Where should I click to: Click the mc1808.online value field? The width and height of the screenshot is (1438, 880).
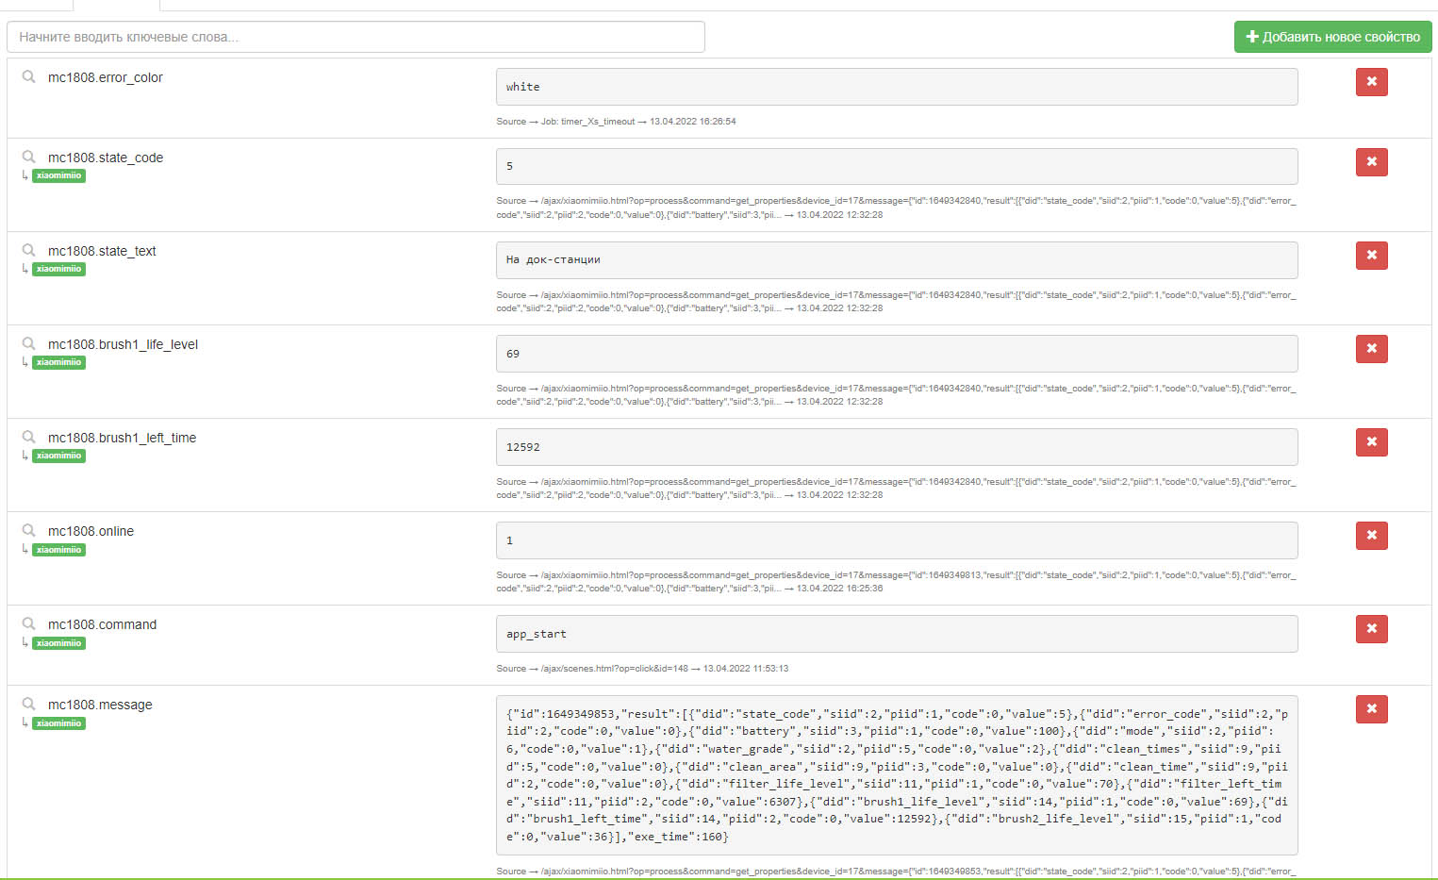click(897, 540)
